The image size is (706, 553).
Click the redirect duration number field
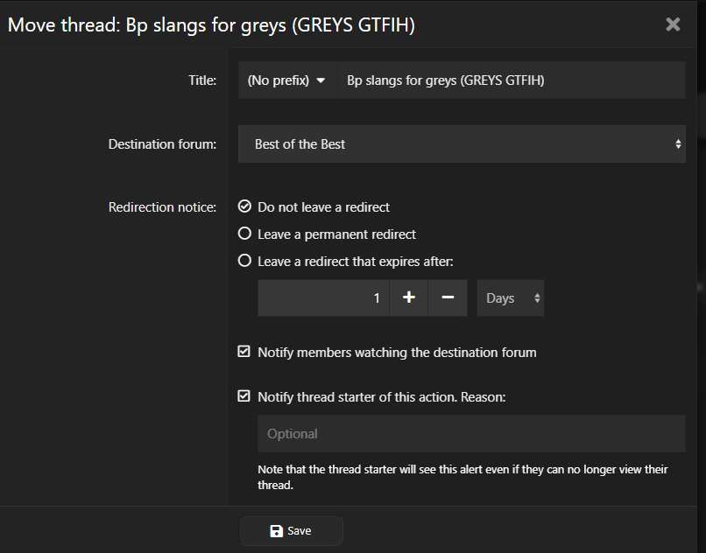[323, 298]
